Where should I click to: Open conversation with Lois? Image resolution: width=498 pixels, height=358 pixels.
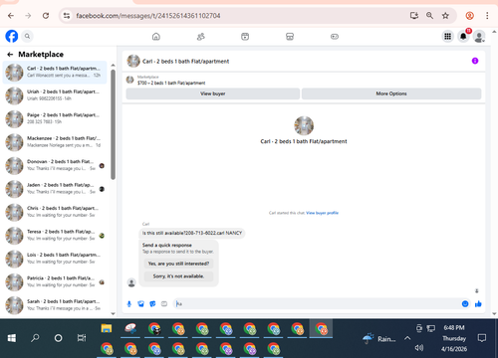pyautogui.click(x=55, y=259)
